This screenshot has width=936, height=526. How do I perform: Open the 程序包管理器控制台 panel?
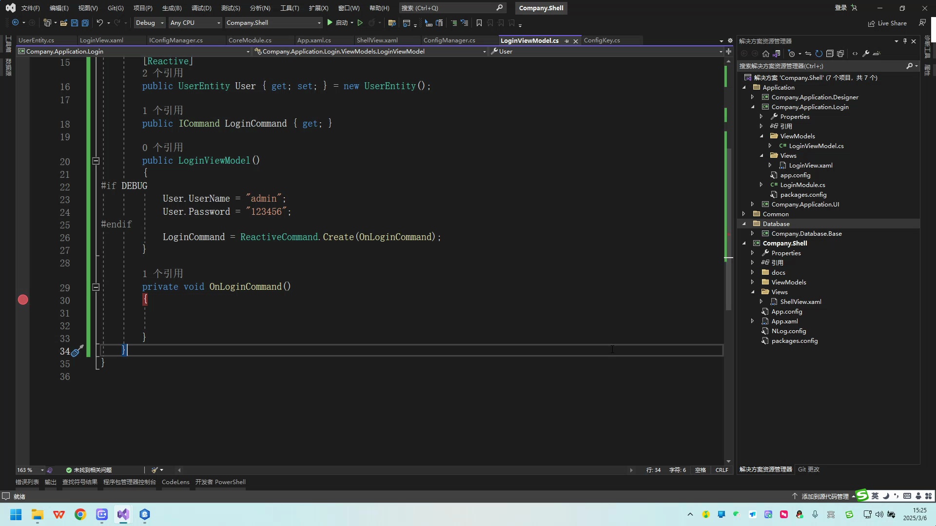pyautogui.click(x=129, y=482)
